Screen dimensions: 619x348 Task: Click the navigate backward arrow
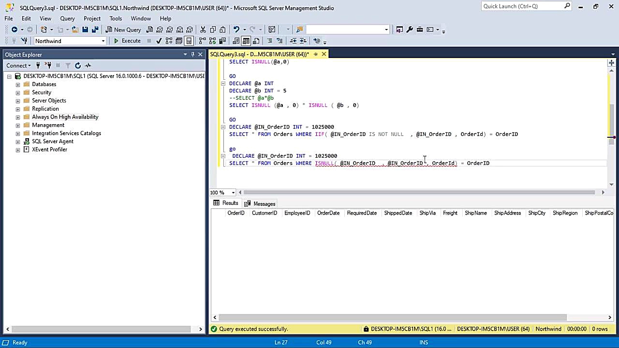pos(15,29)
